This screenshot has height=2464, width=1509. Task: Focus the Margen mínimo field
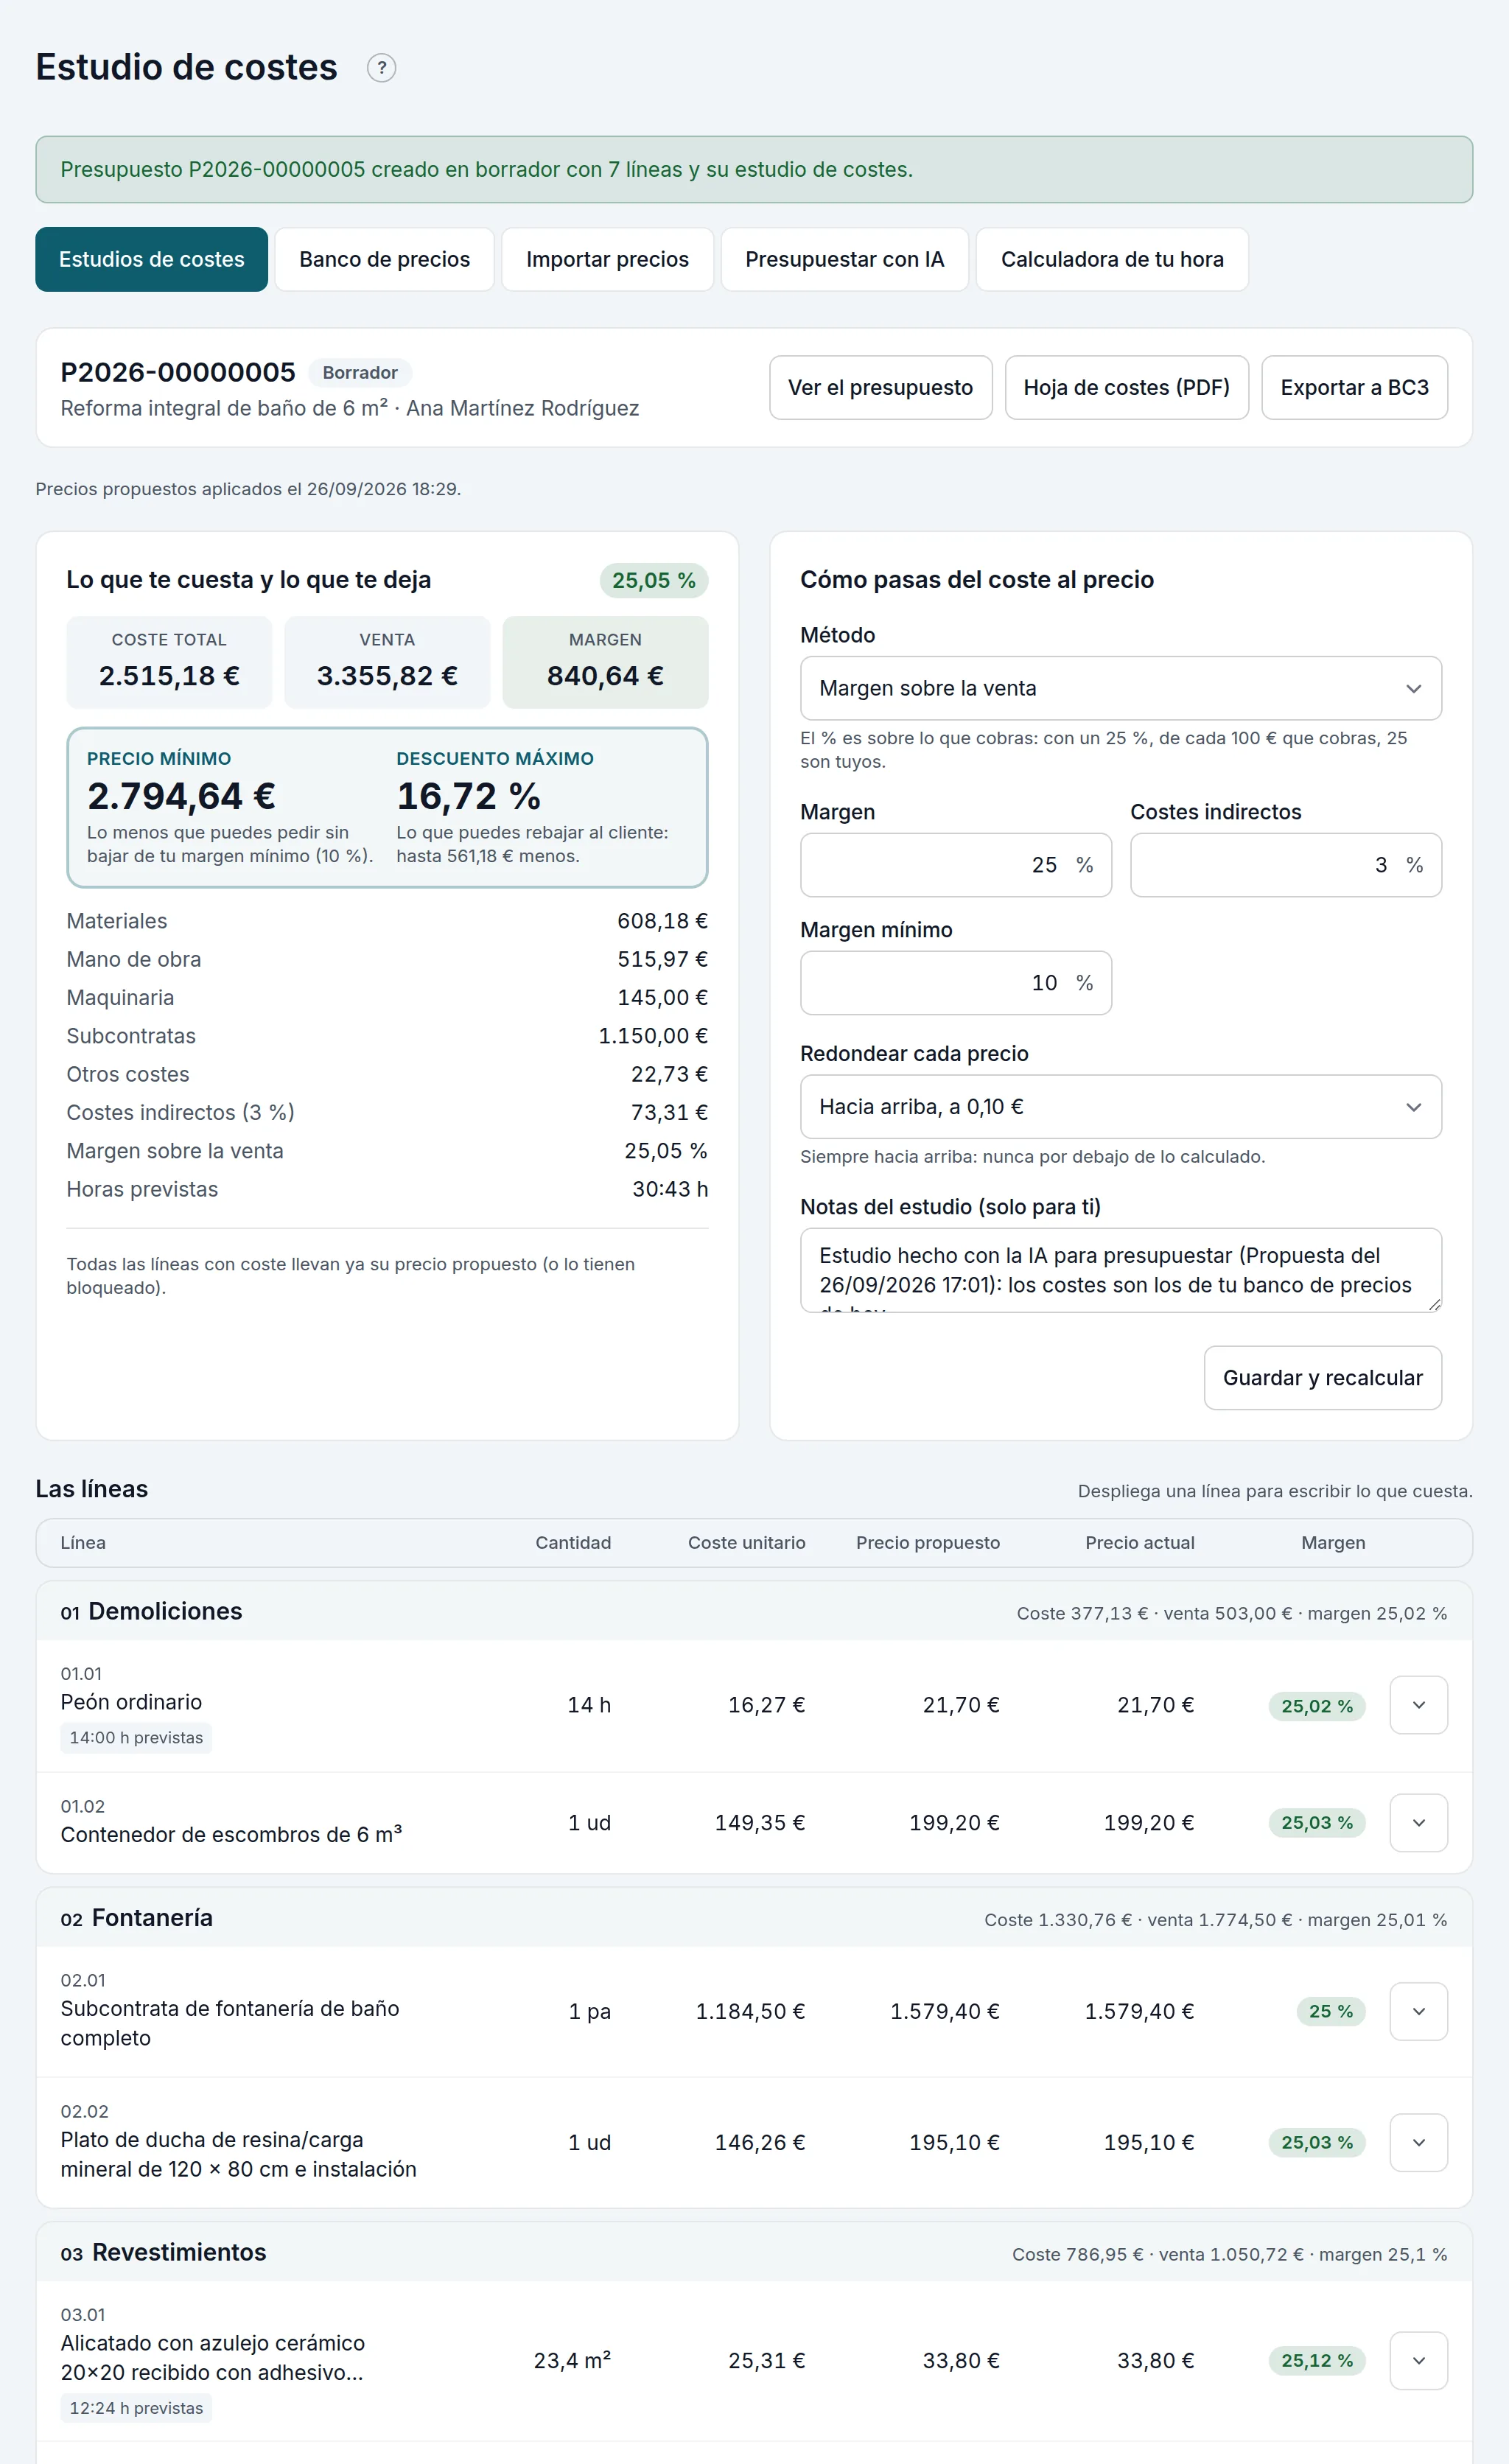955,983
